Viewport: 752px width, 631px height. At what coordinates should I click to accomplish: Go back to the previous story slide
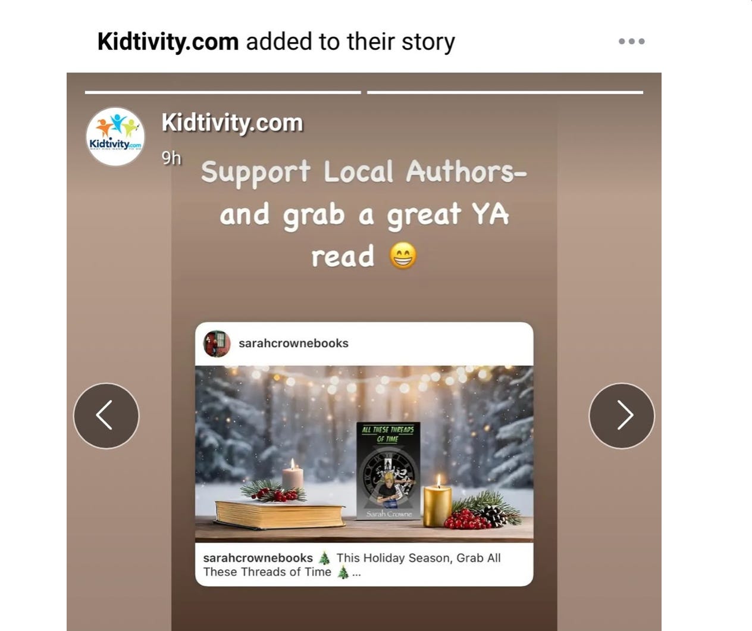pos(106,416)
